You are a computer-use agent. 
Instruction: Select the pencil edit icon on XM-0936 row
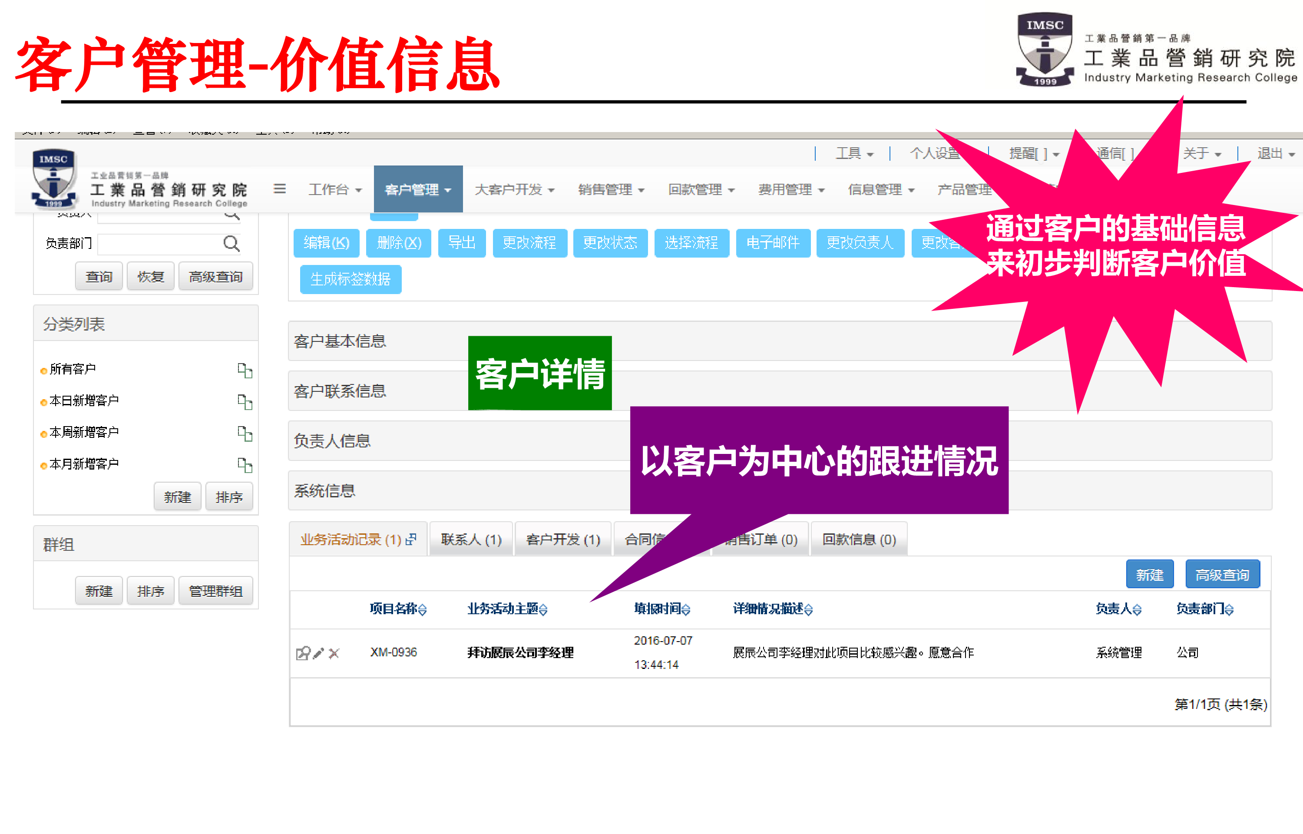pos(318,654)
